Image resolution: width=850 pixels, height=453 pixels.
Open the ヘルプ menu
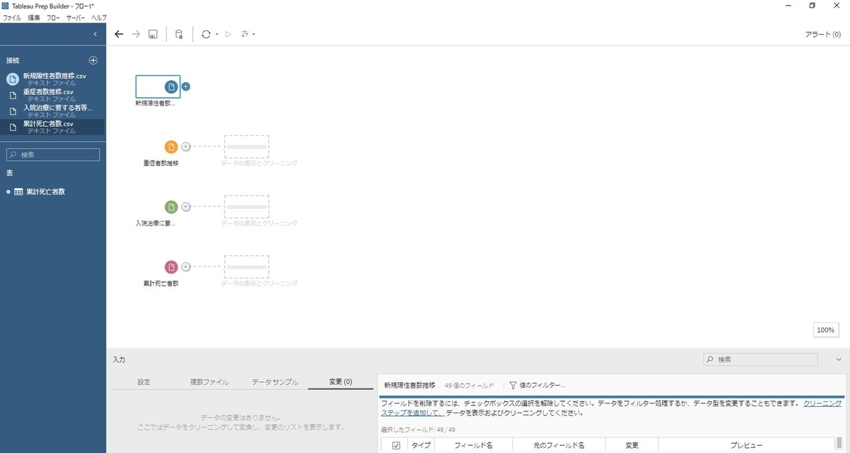(98, 17)
